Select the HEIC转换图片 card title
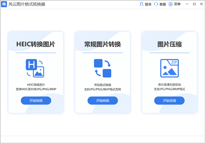The width and height of the screenshot is (205, 143). [x=36, y=44]
